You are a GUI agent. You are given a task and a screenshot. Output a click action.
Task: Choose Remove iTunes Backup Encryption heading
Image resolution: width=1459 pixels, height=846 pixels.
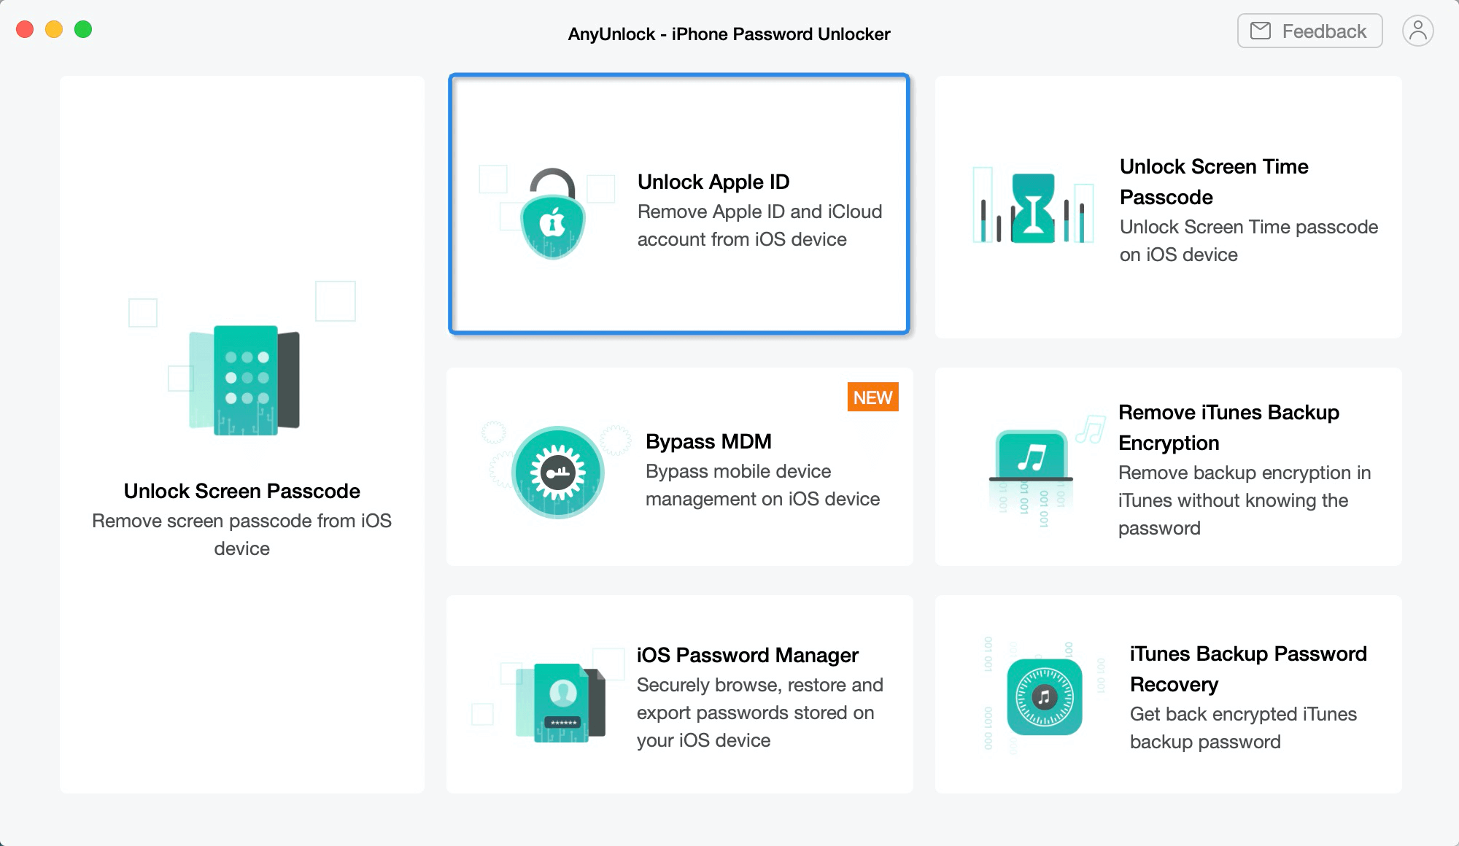[x=1228, y=427]
